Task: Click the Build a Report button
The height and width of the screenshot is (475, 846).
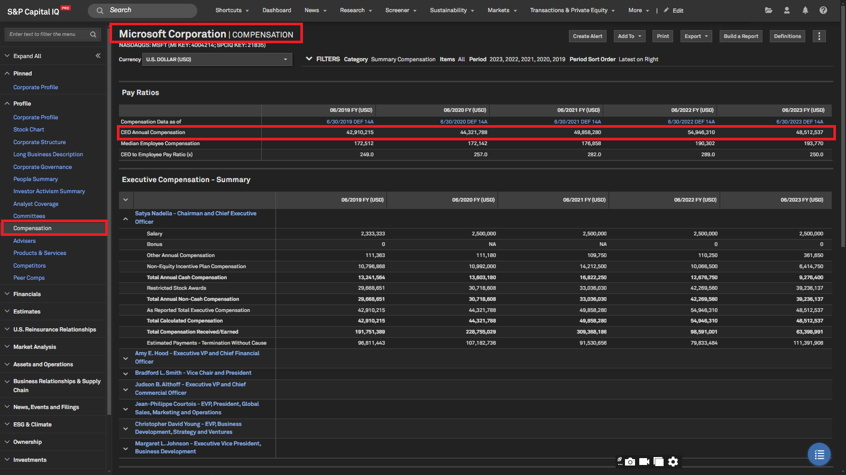Action: coord(741,36)
